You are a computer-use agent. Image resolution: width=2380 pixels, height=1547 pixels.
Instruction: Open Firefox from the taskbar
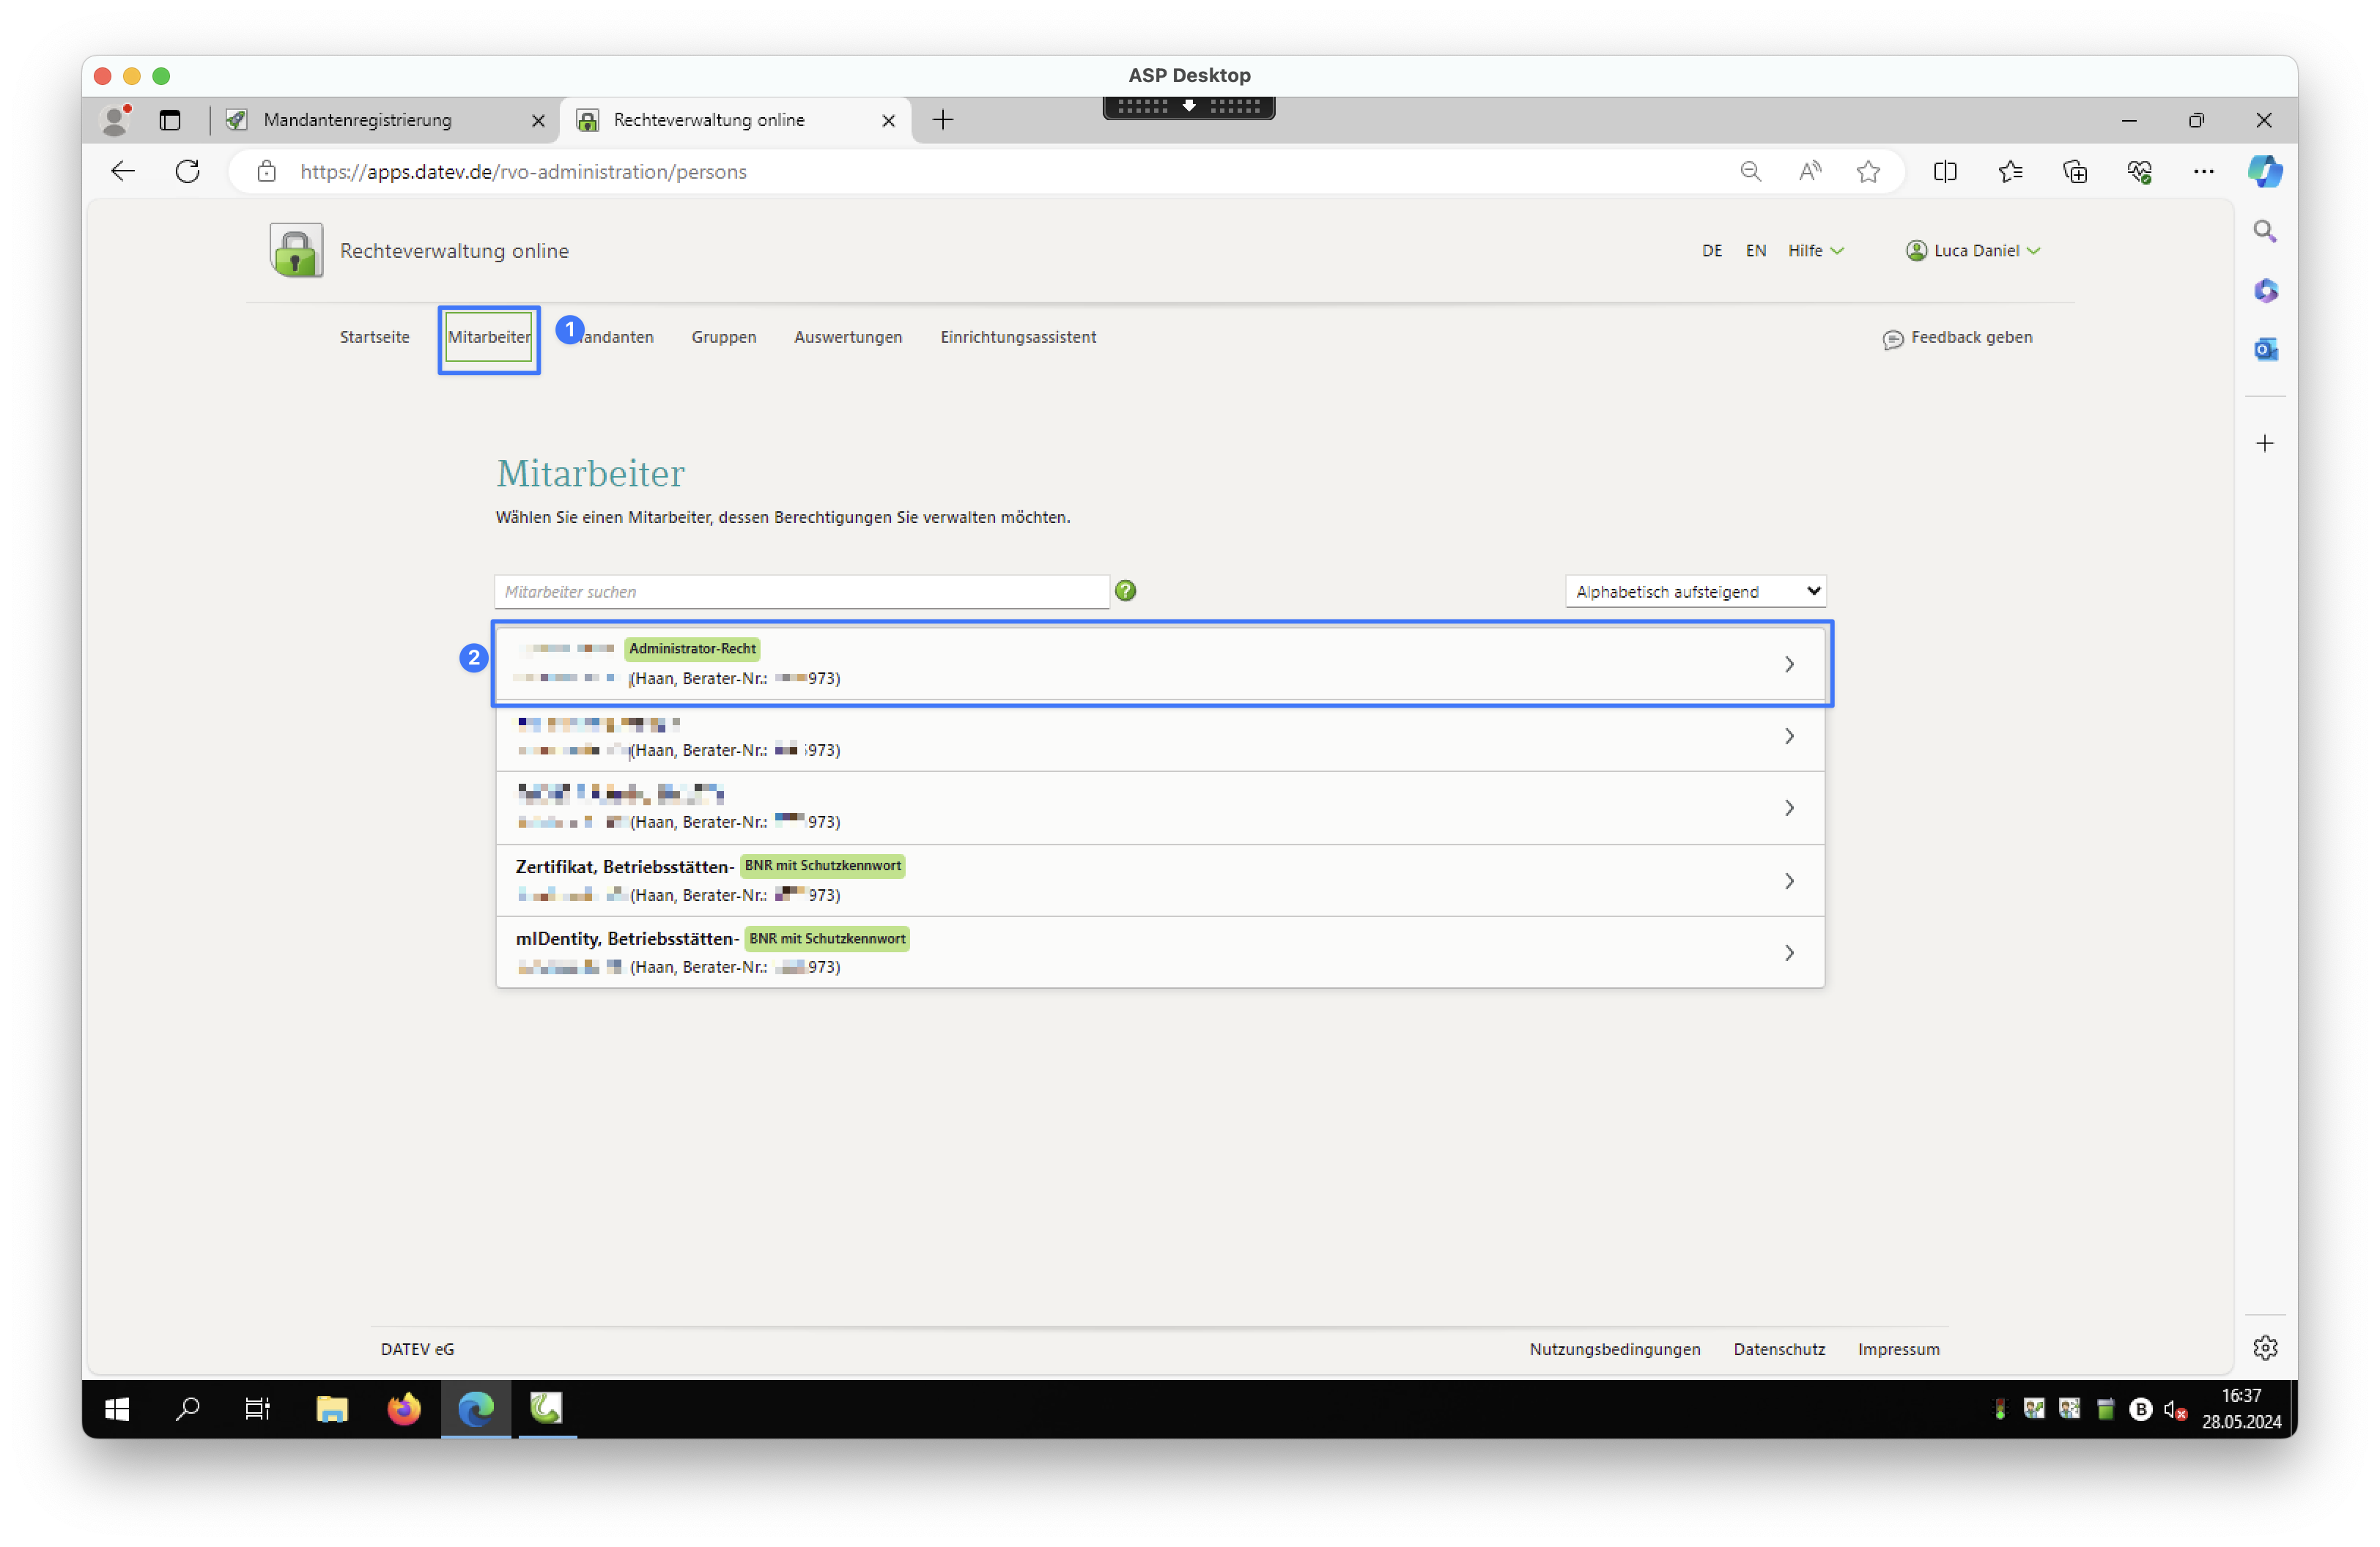[x=404, y=1409]
